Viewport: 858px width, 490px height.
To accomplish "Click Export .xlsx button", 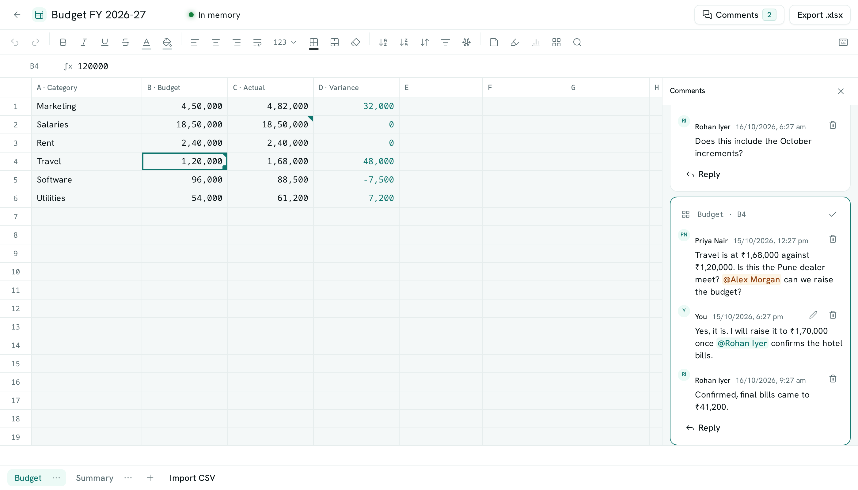I will click(820, 15).
